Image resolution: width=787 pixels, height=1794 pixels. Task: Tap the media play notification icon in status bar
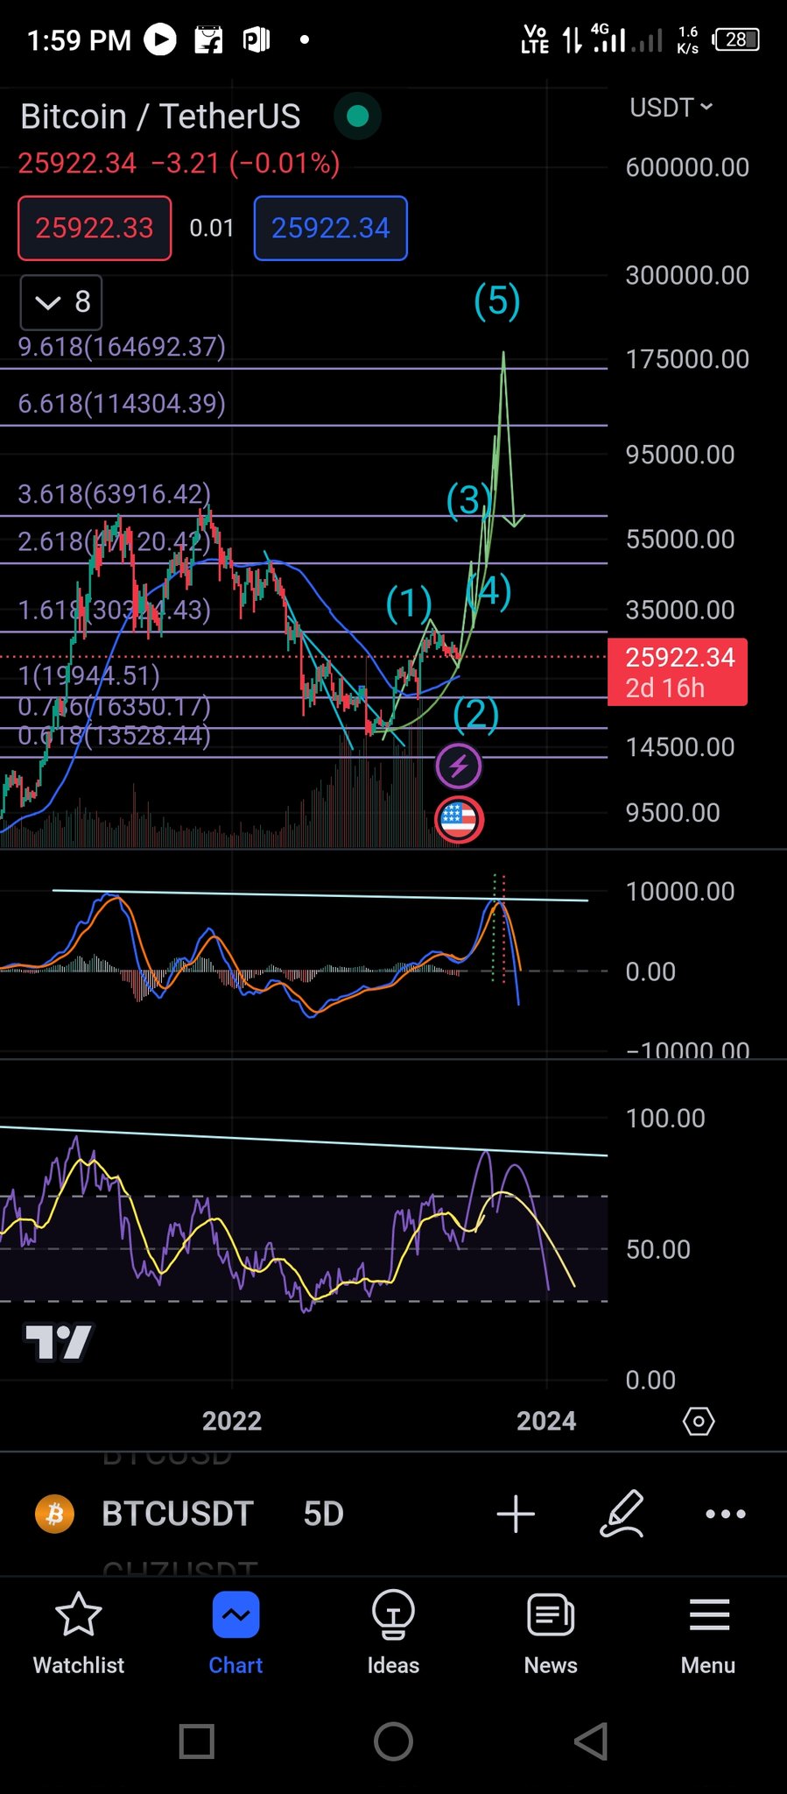pos(160,39)
